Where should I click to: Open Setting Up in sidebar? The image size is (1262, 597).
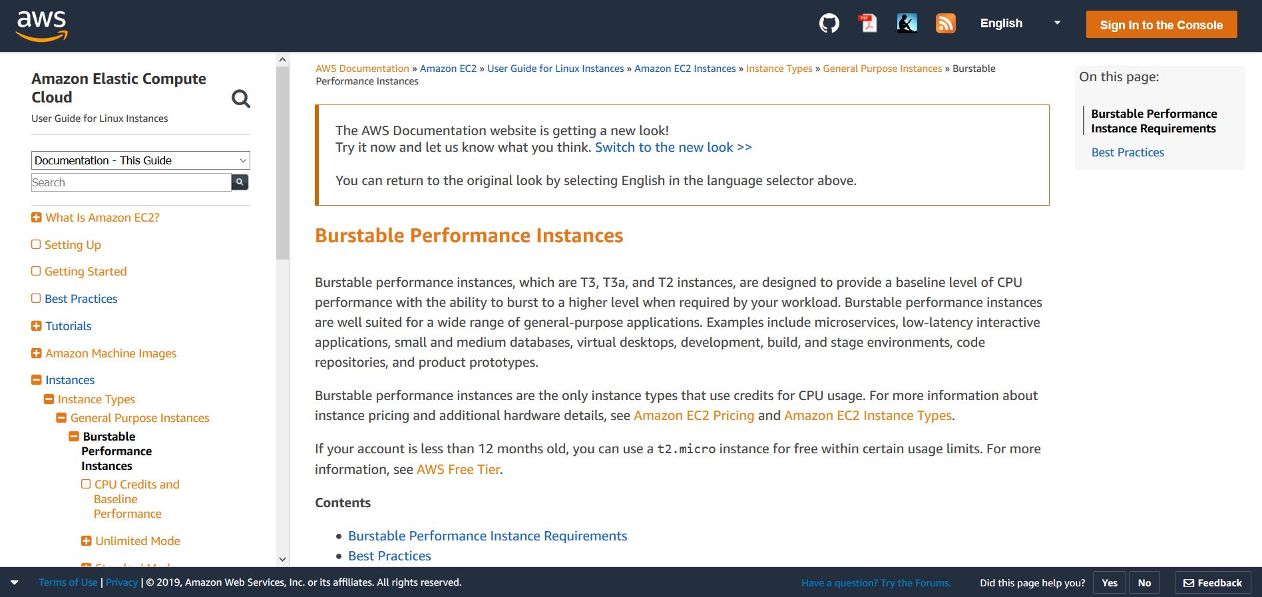click(x=73, y=245)
